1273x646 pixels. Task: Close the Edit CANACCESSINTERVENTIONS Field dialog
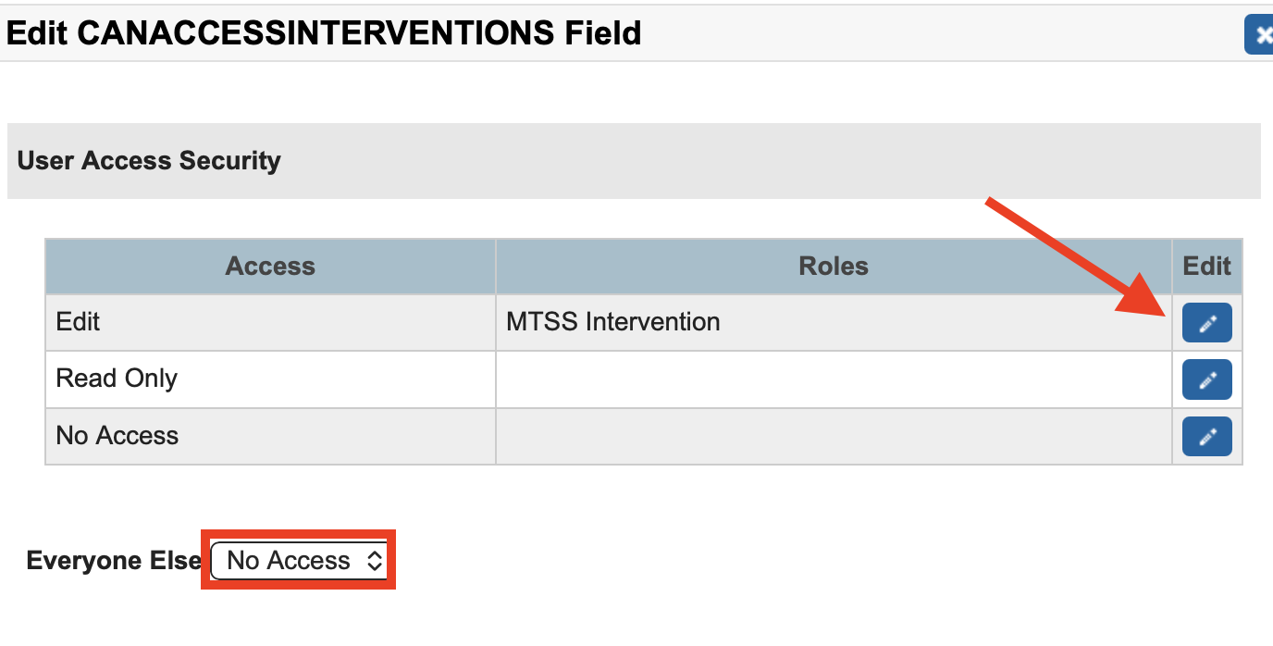(1260, 35)
